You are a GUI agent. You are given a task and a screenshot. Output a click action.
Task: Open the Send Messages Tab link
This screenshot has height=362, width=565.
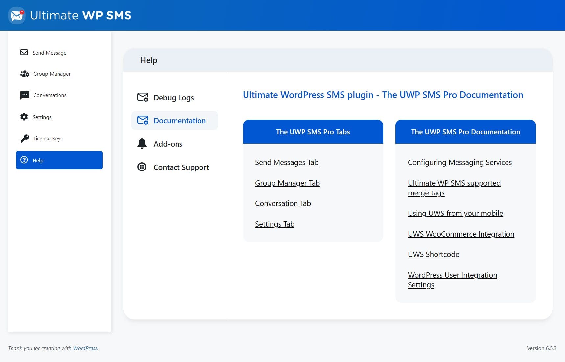(x=287, y=162)
